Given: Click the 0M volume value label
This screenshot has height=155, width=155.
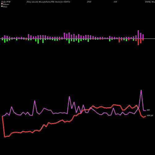Looking at the screenshot, I should point(148,110).
